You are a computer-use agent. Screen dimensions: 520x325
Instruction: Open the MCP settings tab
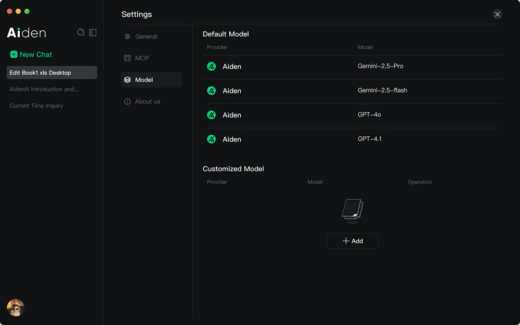[152, 58]
